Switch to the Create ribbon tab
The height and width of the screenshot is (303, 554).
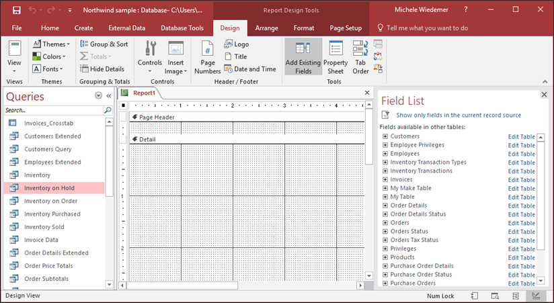click(84, 28)
